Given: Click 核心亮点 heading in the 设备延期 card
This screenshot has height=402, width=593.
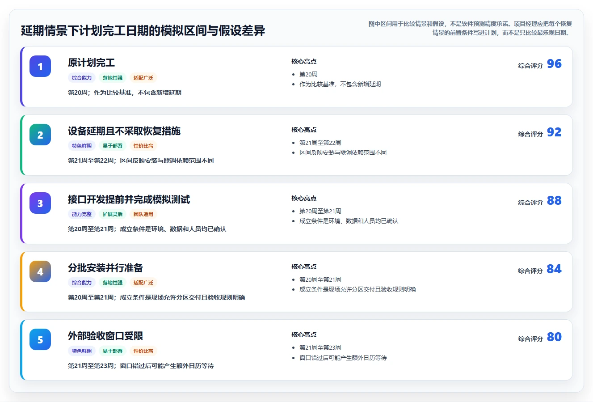Looking at the screenshot, I should (x=304, y=130).
